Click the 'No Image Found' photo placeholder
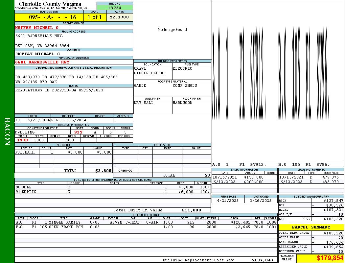Image resolution: width=345 pixels, height=263 pixels. pos(172,30)
